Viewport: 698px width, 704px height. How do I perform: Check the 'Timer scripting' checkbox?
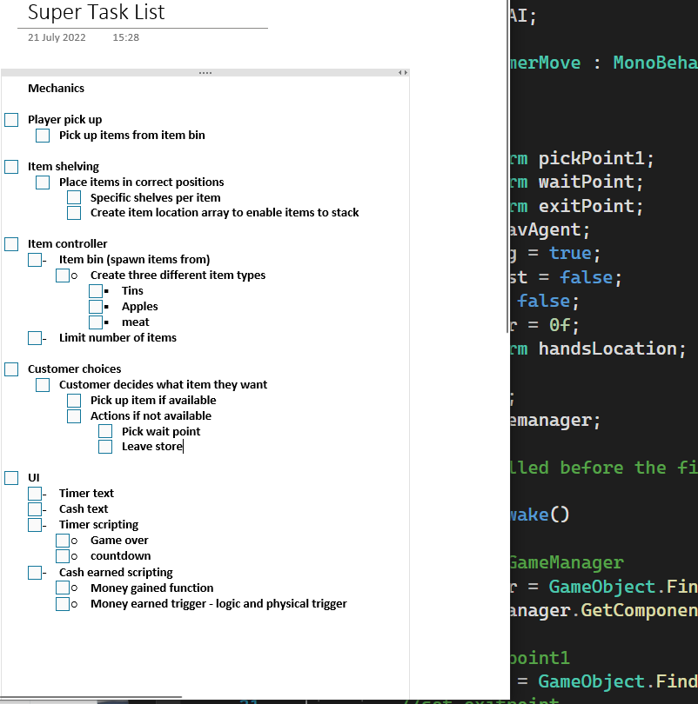[x=35, y=525]
